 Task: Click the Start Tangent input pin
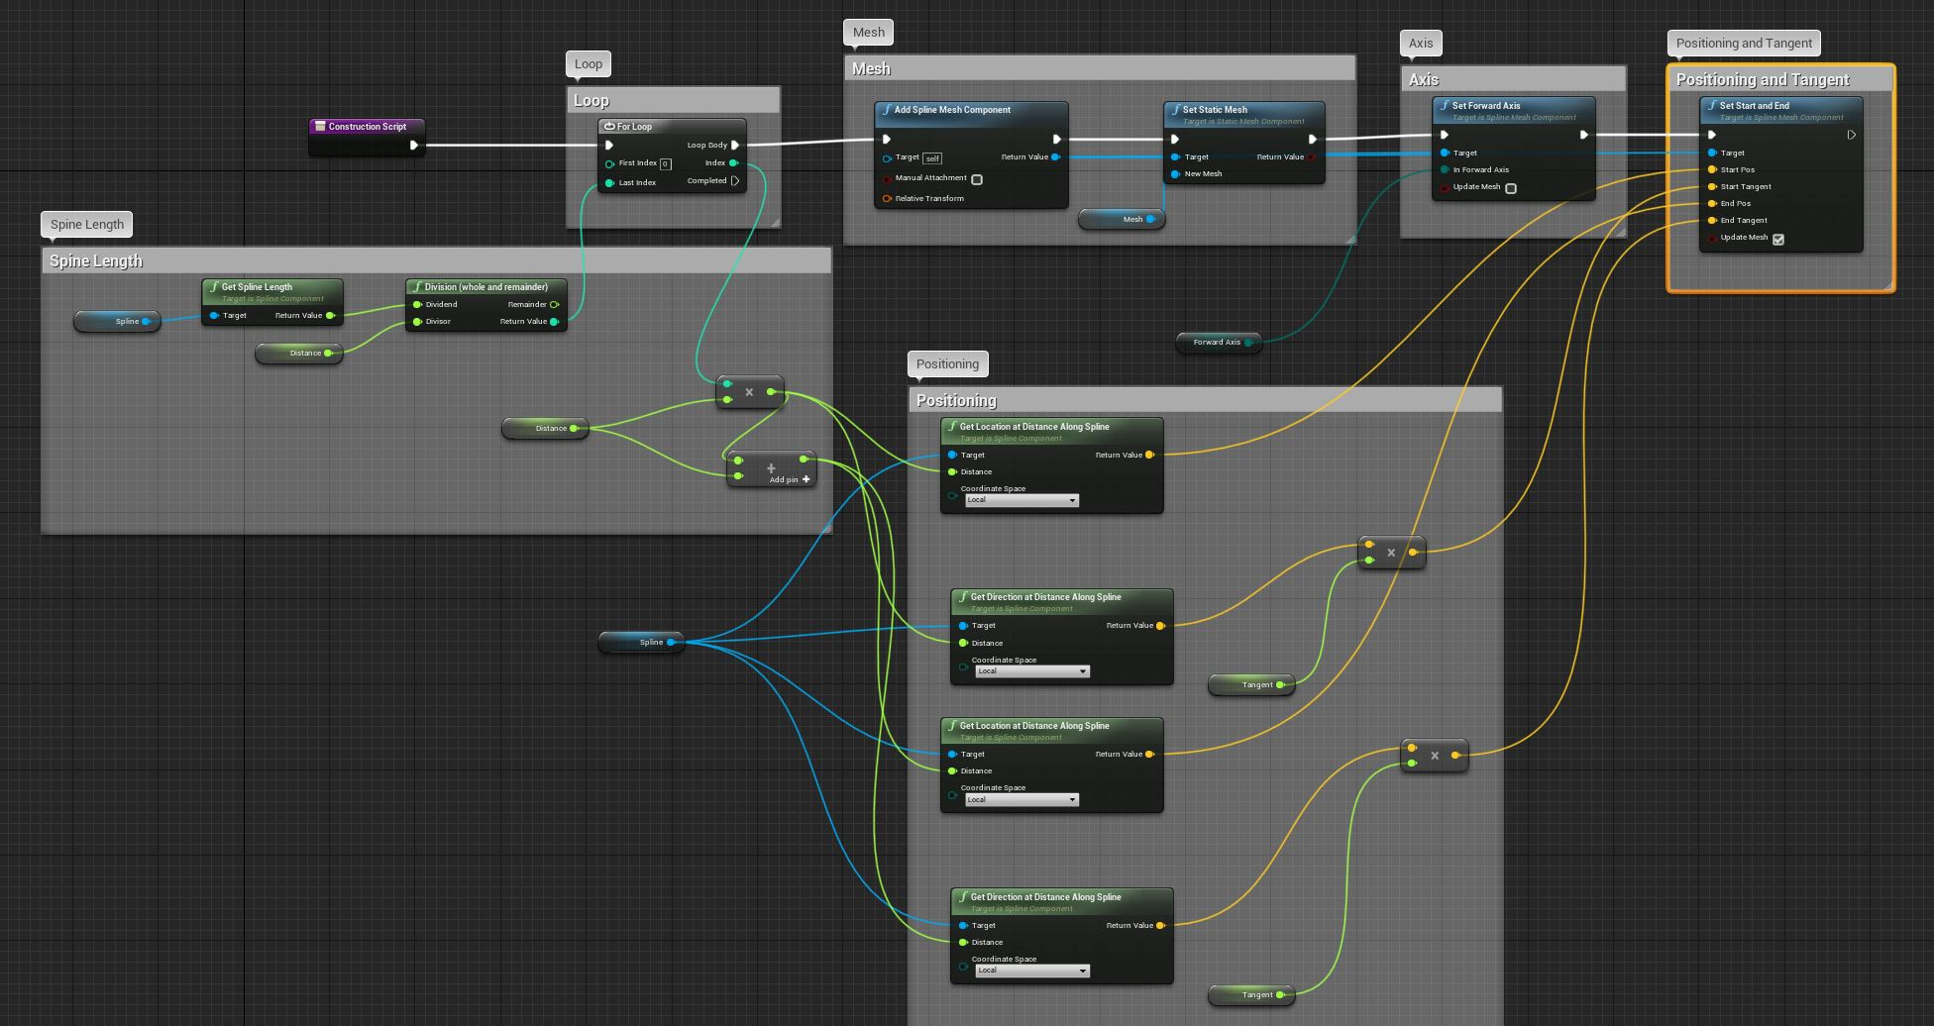click(x=1712, y=187)
